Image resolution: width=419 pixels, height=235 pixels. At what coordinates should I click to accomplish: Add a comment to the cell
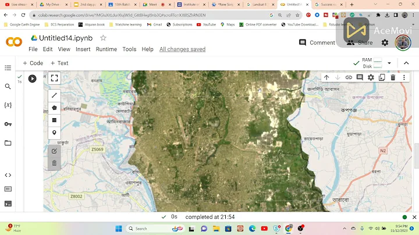click(360, 77)
